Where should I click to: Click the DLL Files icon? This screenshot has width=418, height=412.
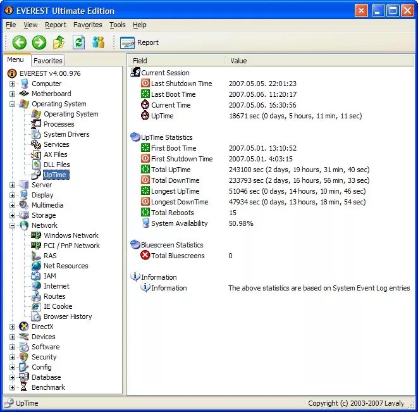(x=36, y=165)
